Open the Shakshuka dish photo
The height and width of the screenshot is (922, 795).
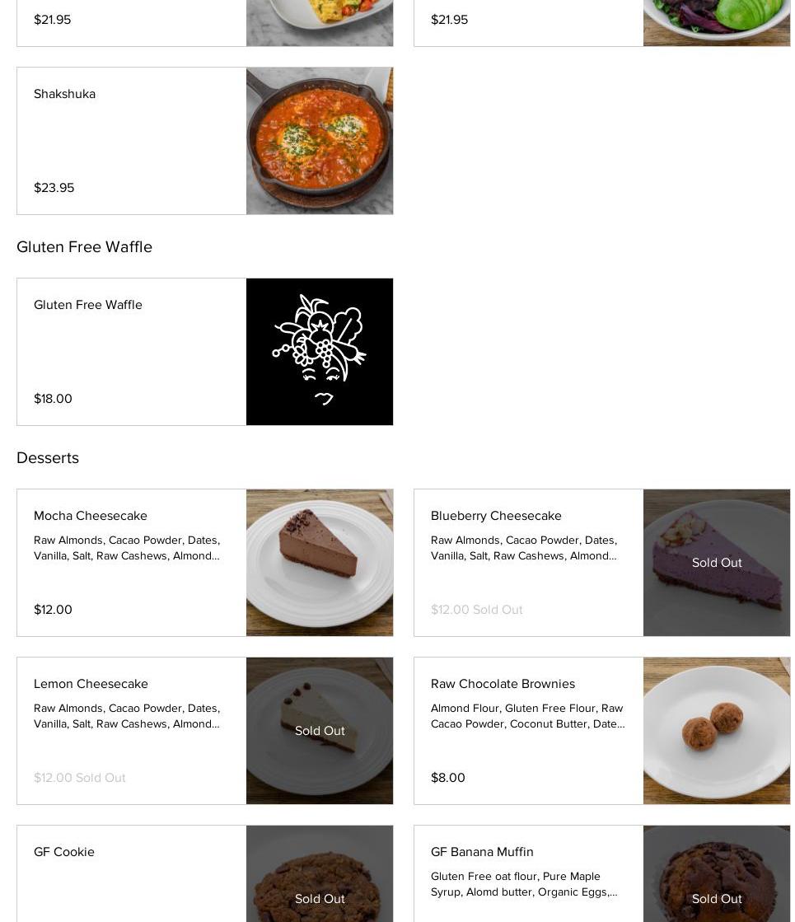coord(320,141)
